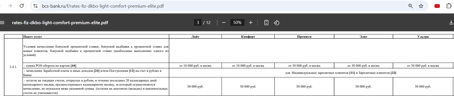This screenshot has width=454, height=96.
Task: Open site information icon in address bar
Action: click(x=36, y=6)
